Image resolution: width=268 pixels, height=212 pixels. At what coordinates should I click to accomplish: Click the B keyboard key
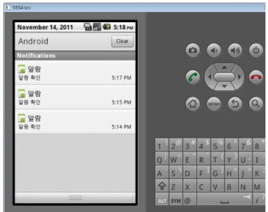pyautogui.click(x=232, y=186)
